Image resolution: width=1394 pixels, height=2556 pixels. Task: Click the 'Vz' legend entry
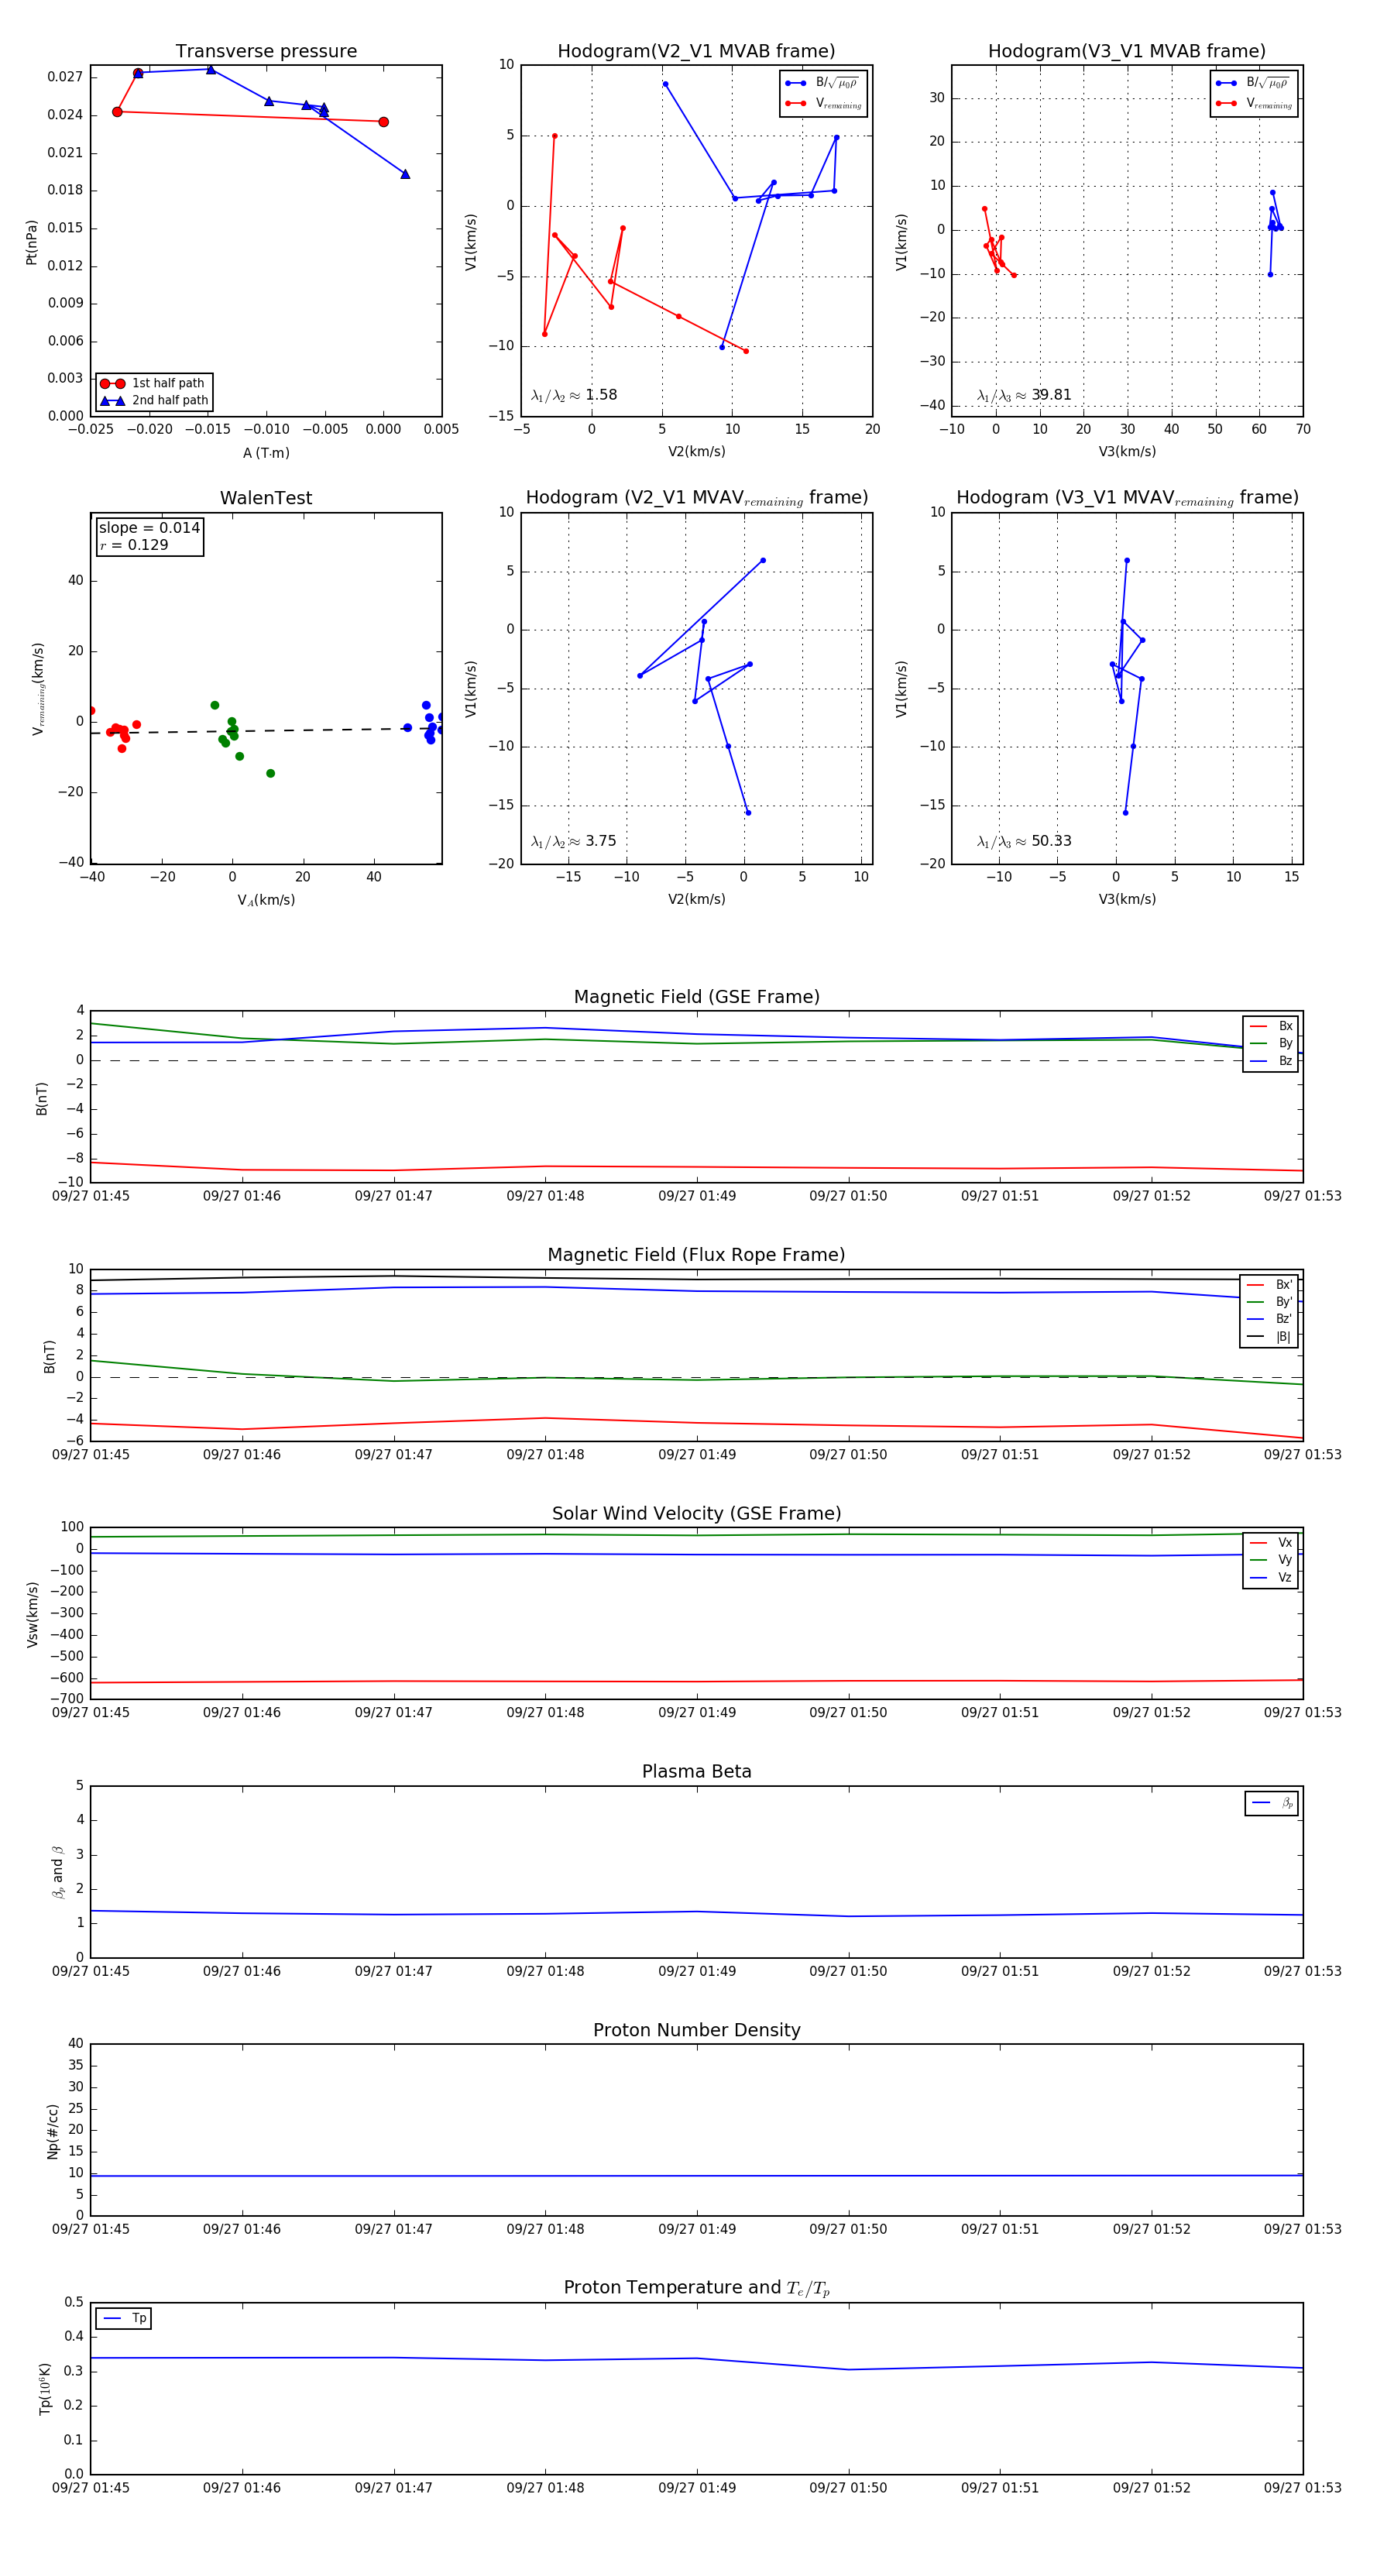tap(1271, 1578)
